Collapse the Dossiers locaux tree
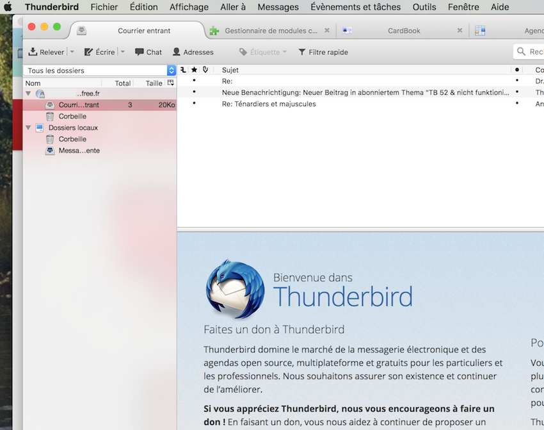Screen dimensions: 544x430 coord(28,128)
